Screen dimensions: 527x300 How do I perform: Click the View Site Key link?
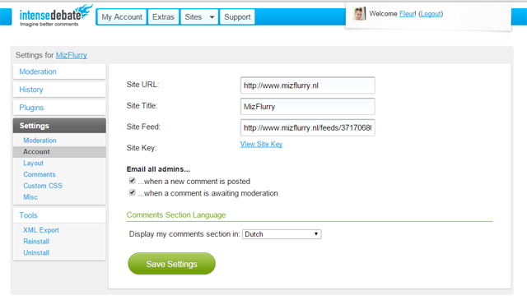[x=261, y=144]
